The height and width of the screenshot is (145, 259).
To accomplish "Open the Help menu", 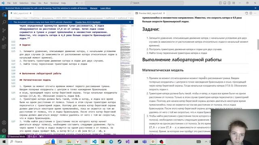I will pos(64,3).
